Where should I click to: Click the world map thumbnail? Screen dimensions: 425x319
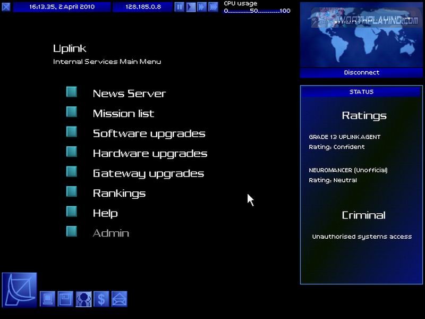pyautogui.click(x=361, y=35)
